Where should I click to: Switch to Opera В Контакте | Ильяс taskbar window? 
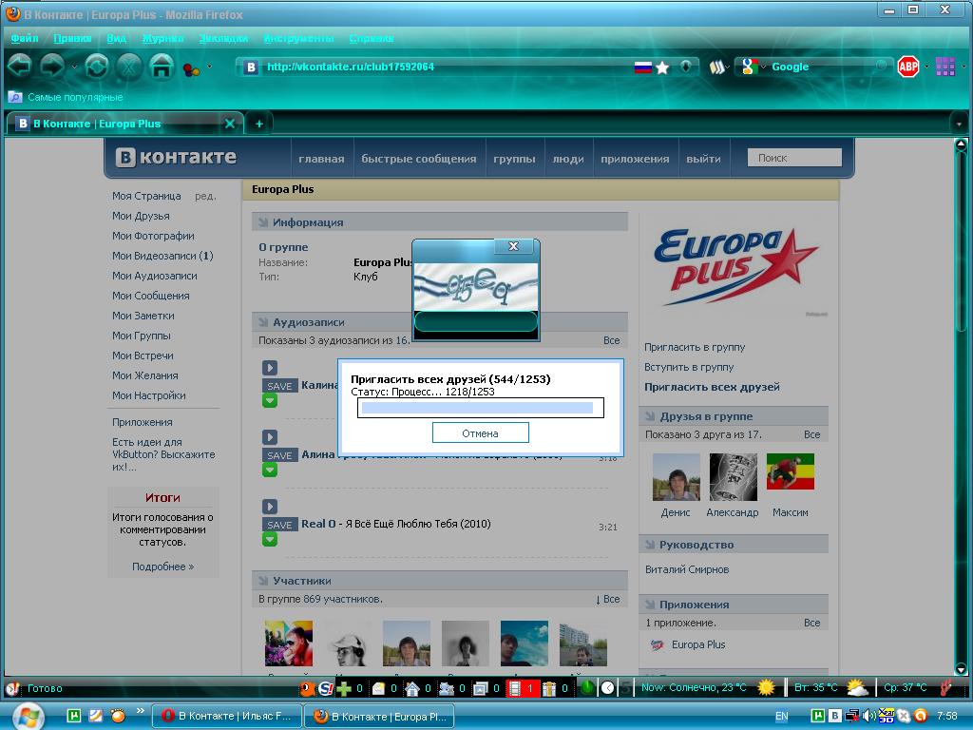coord(226,716)
